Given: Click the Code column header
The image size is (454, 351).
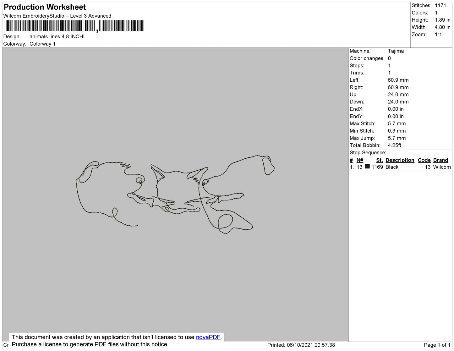Looking at the screenshot, I should (424, 160).
